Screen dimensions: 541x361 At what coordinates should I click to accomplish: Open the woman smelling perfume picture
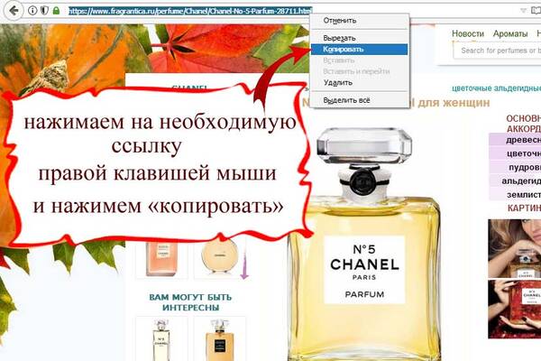(x=515, y=248)
